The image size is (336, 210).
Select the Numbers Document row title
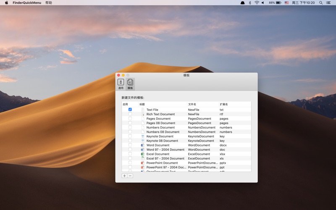pyautogui.click(x=160, y=128)
